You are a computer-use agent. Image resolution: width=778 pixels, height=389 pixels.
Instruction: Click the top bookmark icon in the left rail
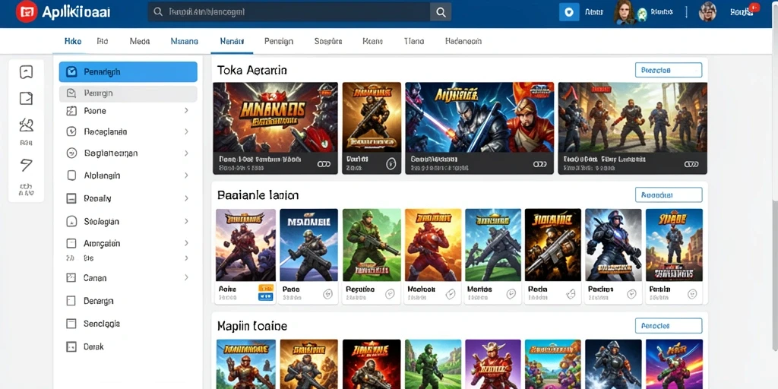pyautogui.click(x=27, y=72)
